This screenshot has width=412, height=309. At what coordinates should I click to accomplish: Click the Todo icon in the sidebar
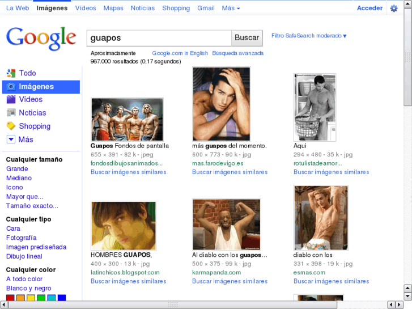(11, 73)
